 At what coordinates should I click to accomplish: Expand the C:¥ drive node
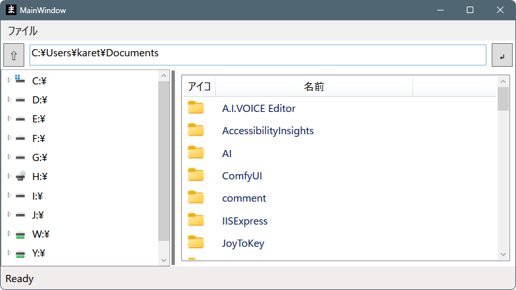click(x=9, y=80)
